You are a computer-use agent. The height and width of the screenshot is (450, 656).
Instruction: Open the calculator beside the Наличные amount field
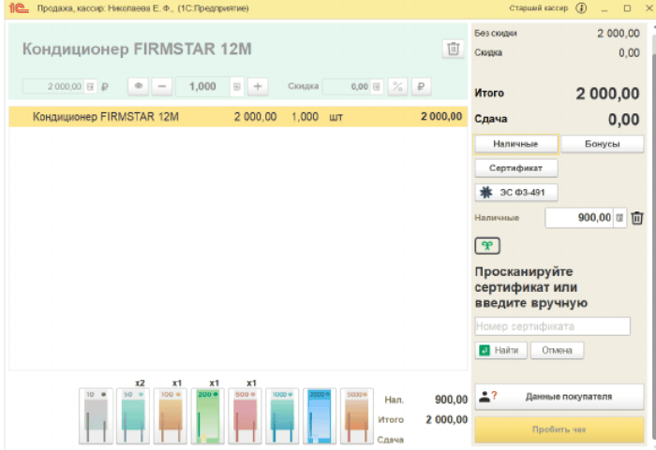pos(619,218)
